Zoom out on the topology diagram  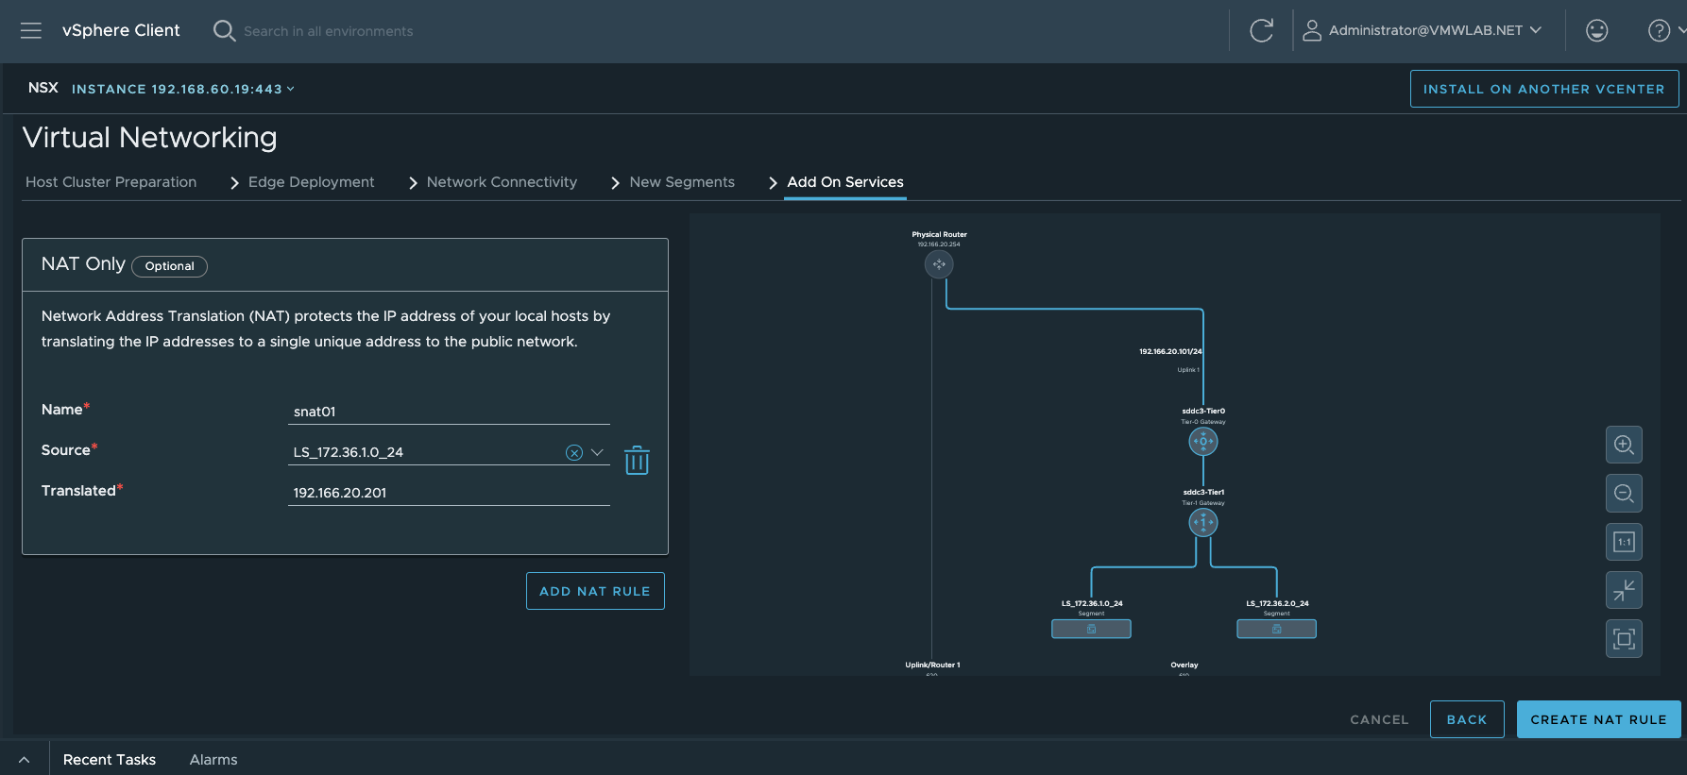point(1624,493)
